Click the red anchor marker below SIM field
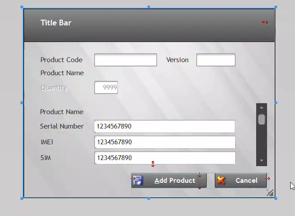Viewport: 295px width, 216px height. tap(153, 164)
